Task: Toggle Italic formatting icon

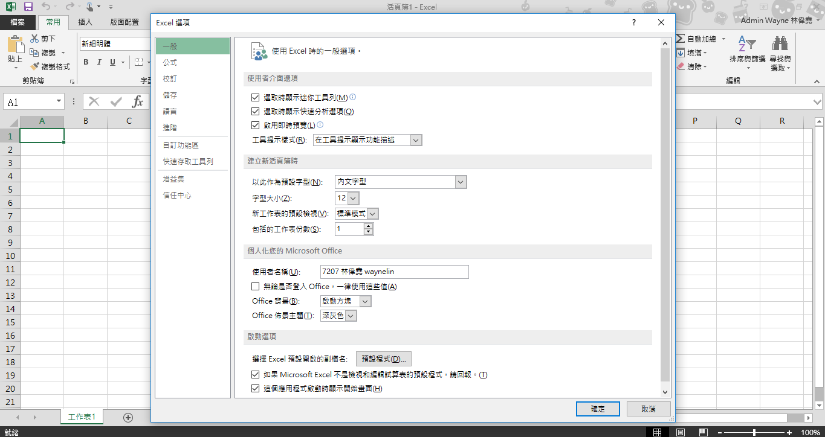Action: click(99, 62)
